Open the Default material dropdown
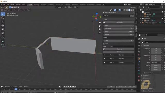This screenshot has height=93, width=165. click(117, 16)
